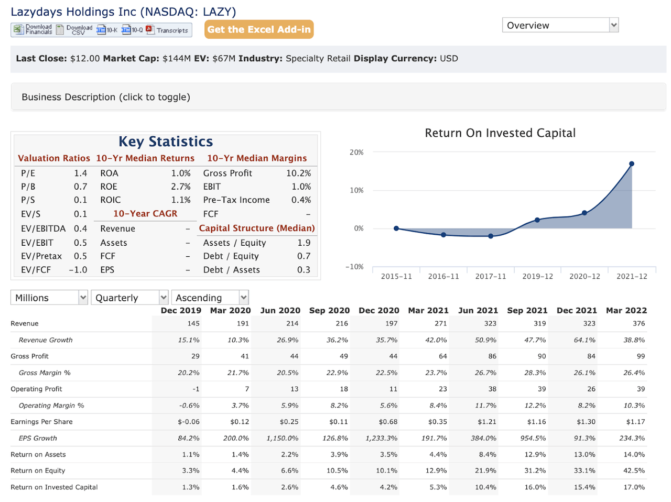Click the Mar 2022 column header
Viewport: 671px width, 502px height.
click(x=626, y=310)
